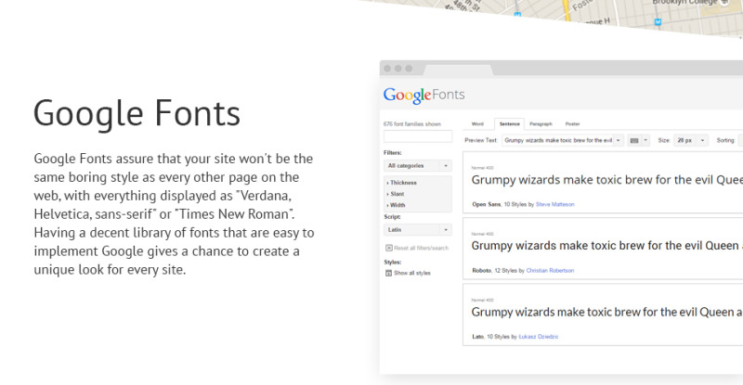Screen dimensions: 743x385
Task: Click the Open Sans preview sentence
Action: (606, 180)
